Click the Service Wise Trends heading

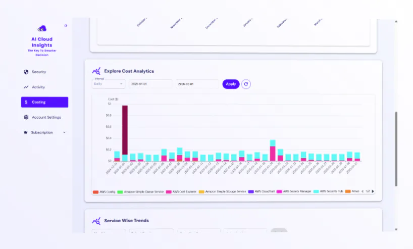126,221
